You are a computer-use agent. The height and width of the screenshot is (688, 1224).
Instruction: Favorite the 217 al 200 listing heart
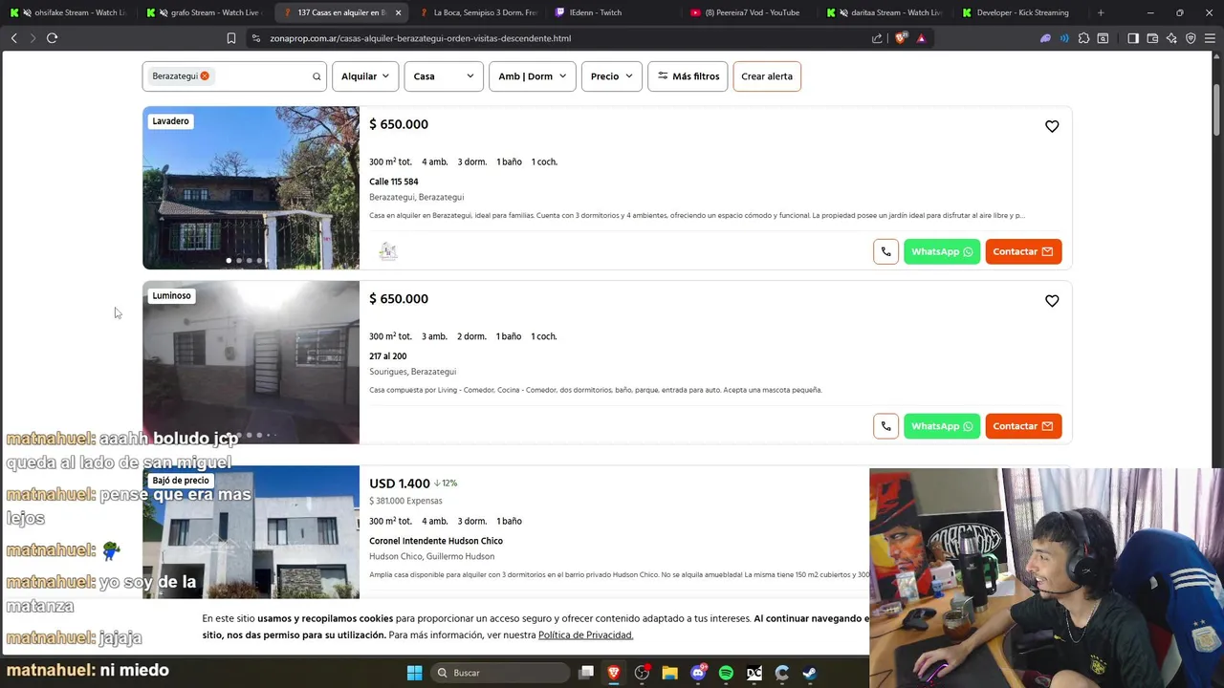(x=1052, y=301)
